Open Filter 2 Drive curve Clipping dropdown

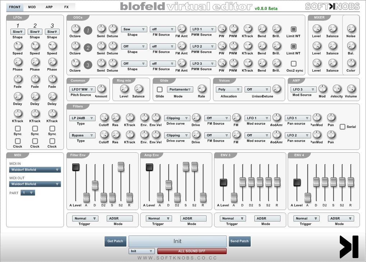pyautogui.click(x=177, y=135)
